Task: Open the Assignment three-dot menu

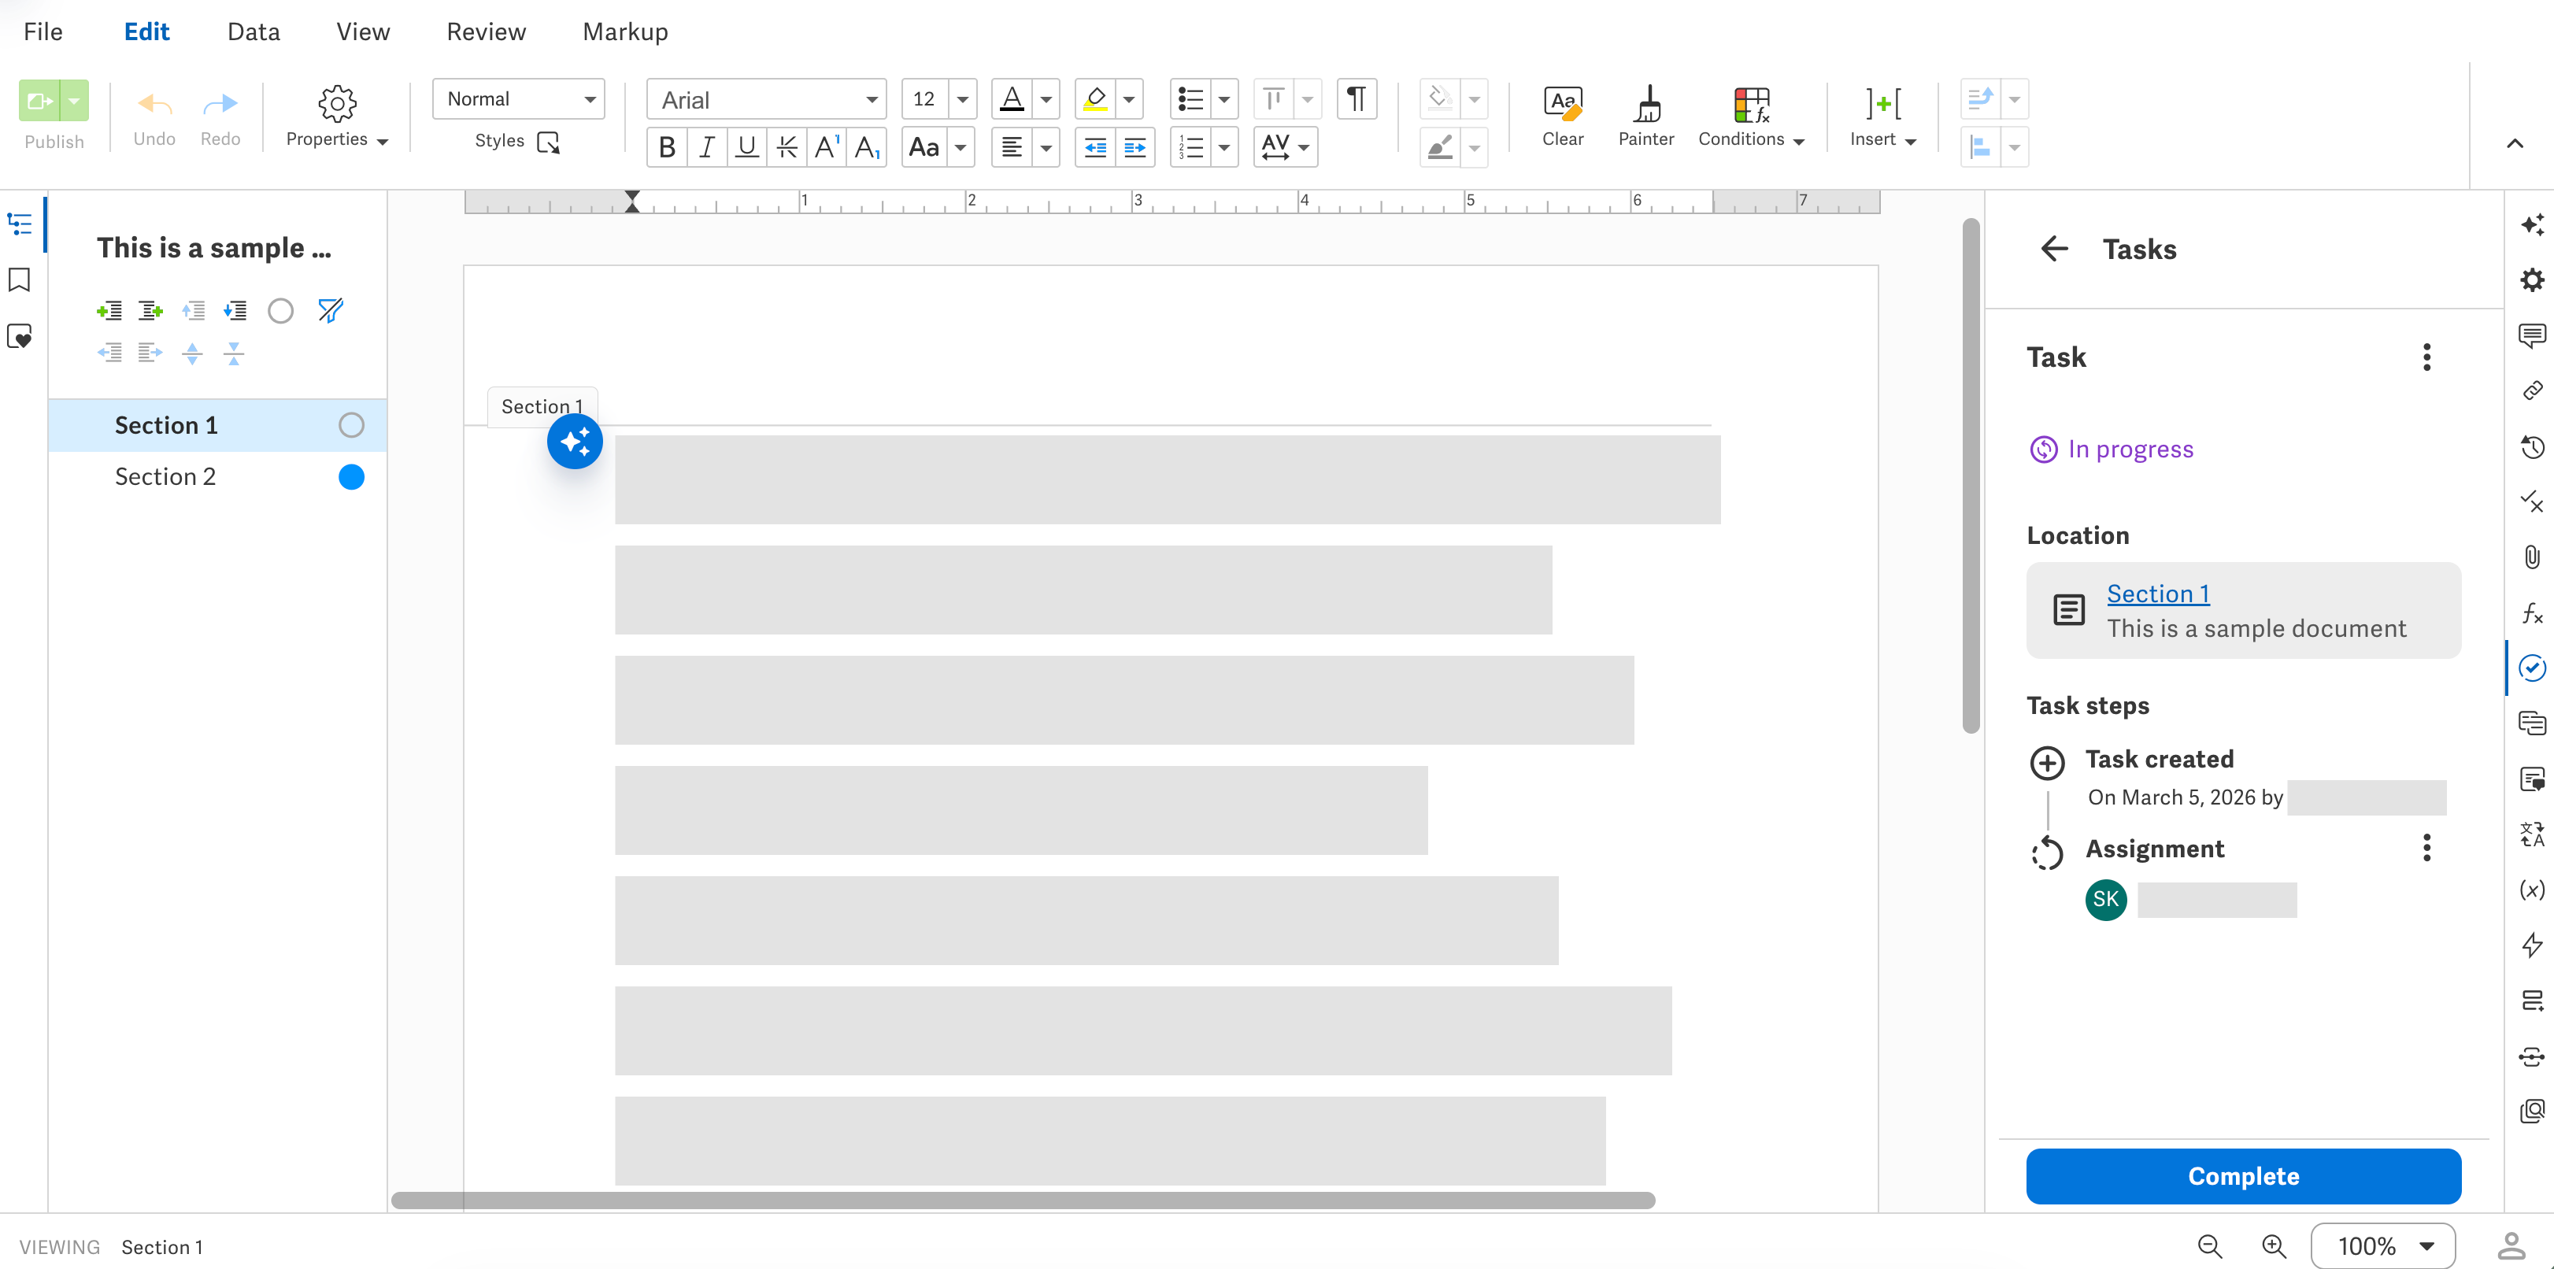Action: coord(2427,848)
